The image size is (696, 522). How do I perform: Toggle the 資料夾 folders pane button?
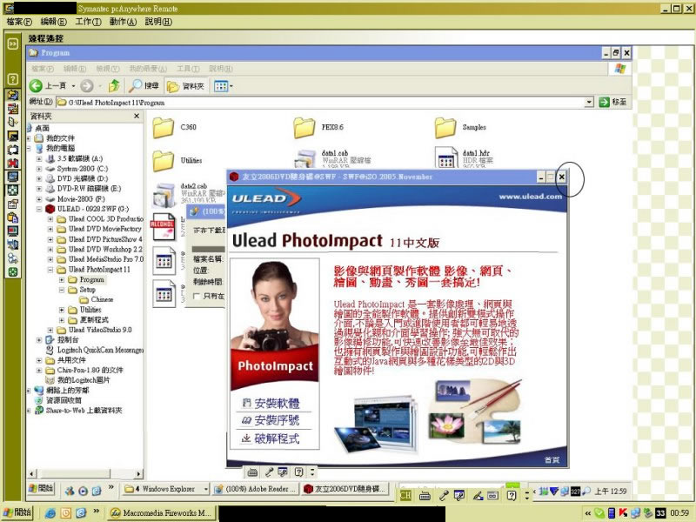(185, 85)
